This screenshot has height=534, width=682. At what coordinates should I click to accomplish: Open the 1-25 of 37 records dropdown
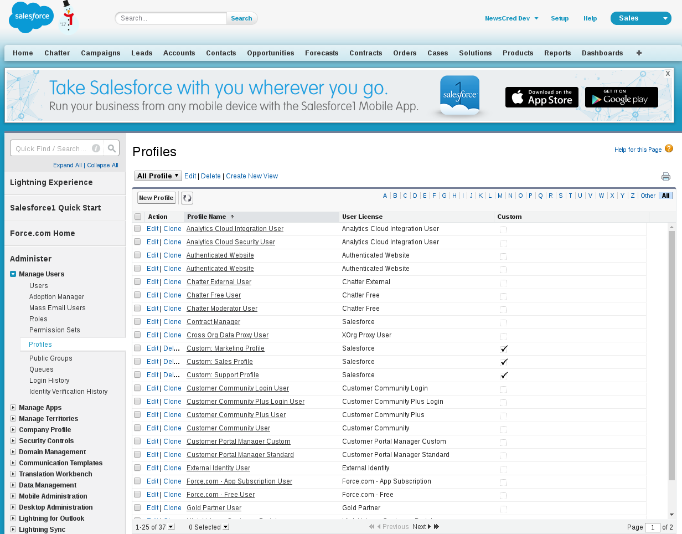pyautogui.click(x=155, y=527)
